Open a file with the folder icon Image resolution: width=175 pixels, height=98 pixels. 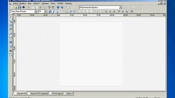[16, 7]
